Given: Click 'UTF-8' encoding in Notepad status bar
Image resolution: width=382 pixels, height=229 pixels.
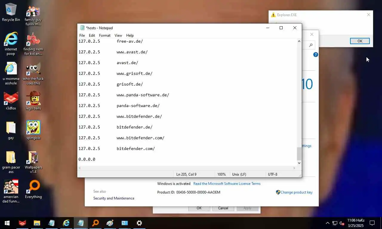Looking at the screenshot, I should click(x=272, y=174).
